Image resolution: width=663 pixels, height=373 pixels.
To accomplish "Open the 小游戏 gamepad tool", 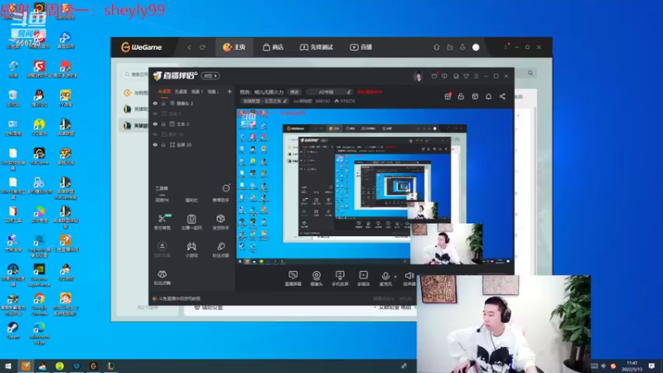I will click(x=191, y=249).
